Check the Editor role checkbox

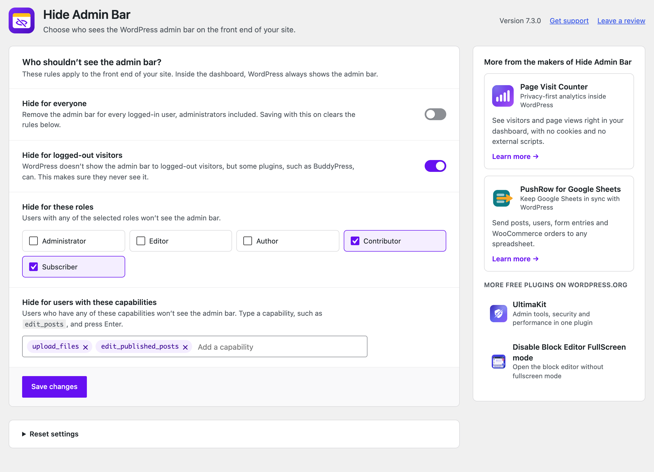click(141, 241)
